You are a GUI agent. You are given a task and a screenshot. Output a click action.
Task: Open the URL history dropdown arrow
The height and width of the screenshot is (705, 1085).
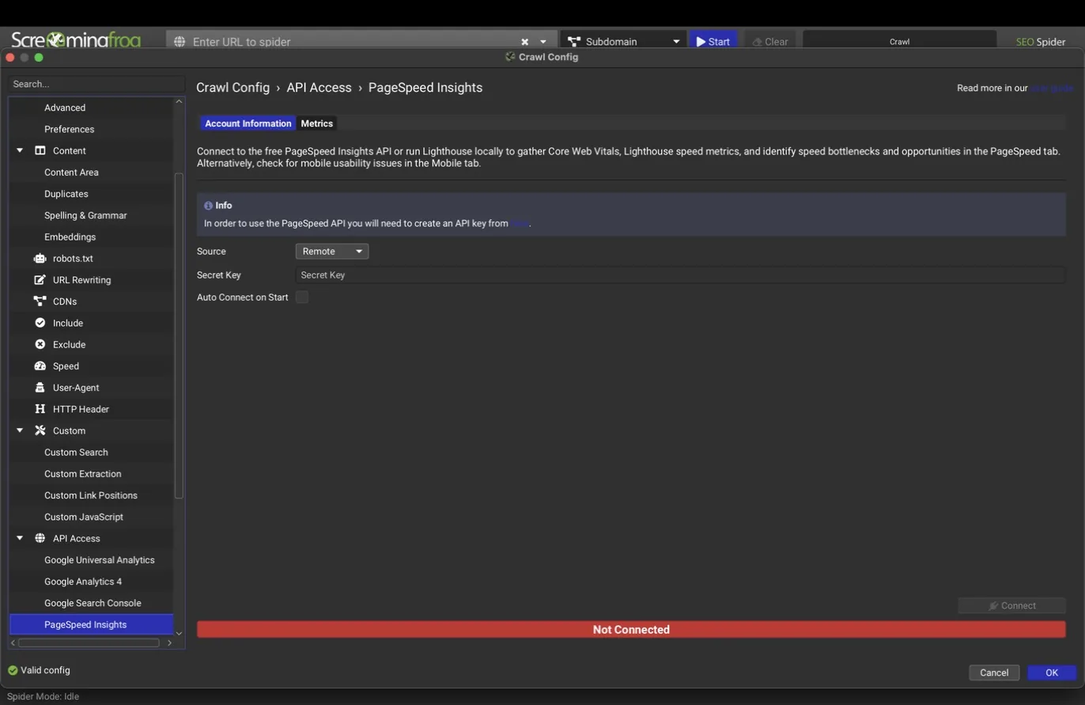543,42
